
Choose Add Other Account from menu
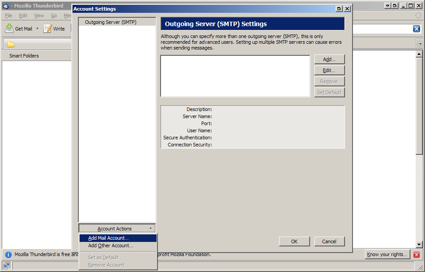click(111, 245)
